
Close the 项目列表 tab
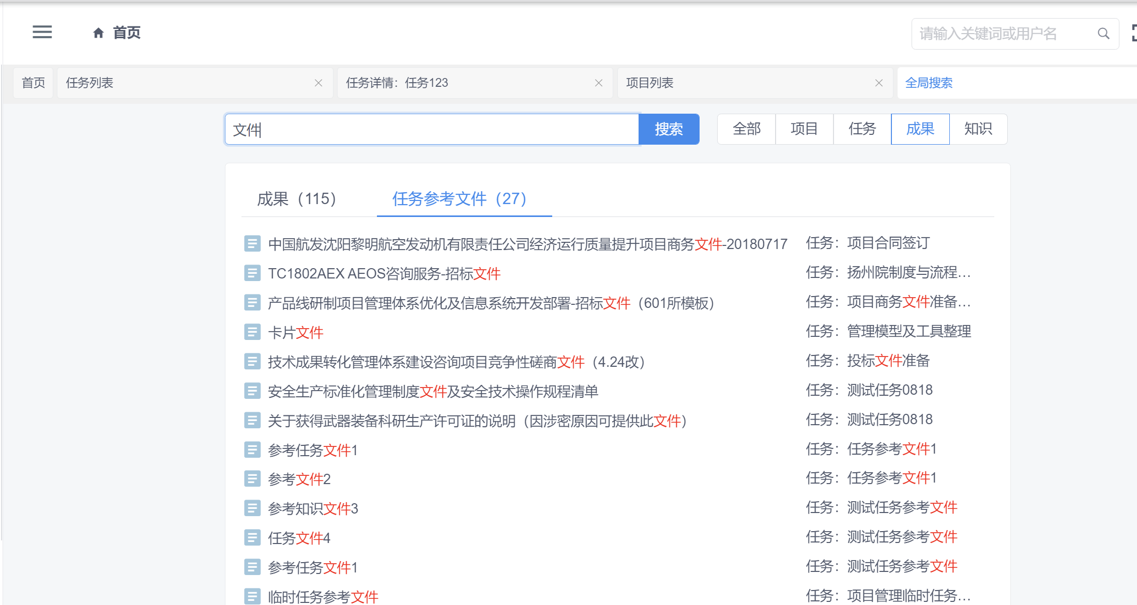pos(879,83)
